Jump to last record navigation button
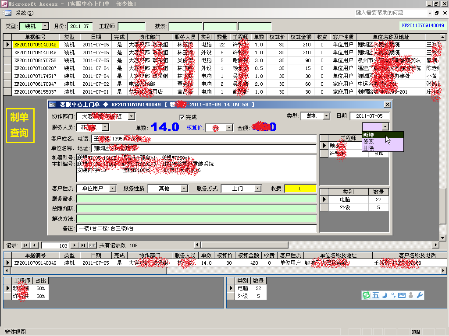Image resolution: width=449 pixels, height=336 pixels. [83, 245]
